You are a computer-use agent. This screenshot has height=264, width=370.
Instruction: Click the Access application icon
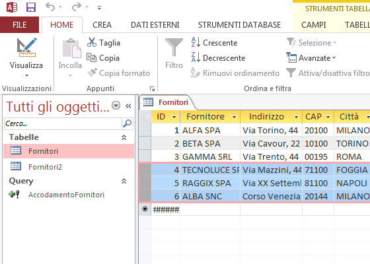pyautogui.click(x=12, y=7)
